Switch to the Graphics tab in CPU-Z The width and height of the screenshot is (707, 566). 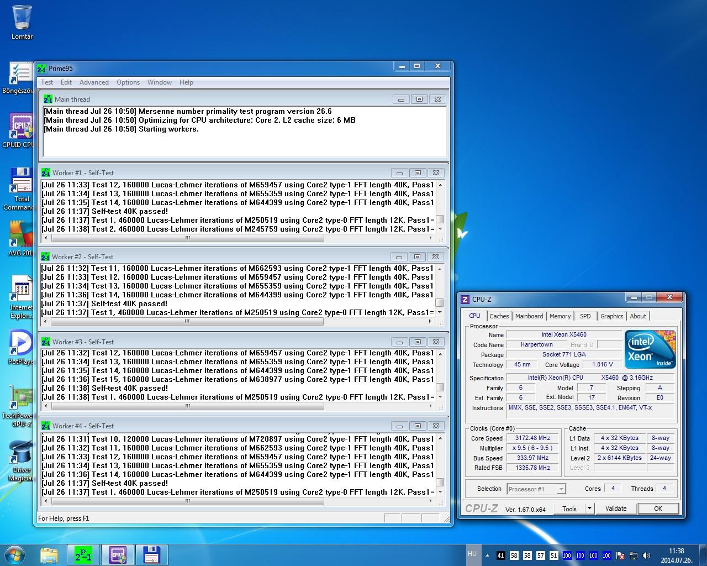pyautogui.click(x=612, y=316)
